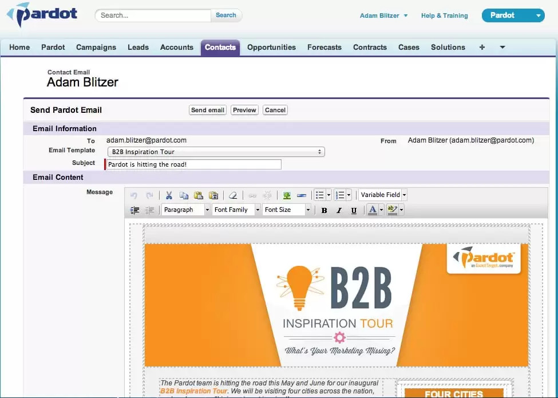Click the Cut scissors icon
The height and width of the screenshot is (398, 558).
[169, 195]
